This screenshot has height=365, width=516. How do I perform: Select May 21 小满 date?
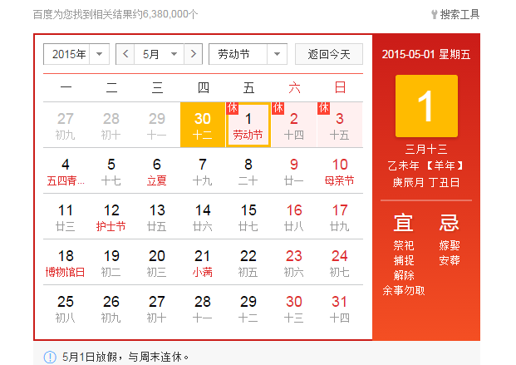click(x=203, y=262)
